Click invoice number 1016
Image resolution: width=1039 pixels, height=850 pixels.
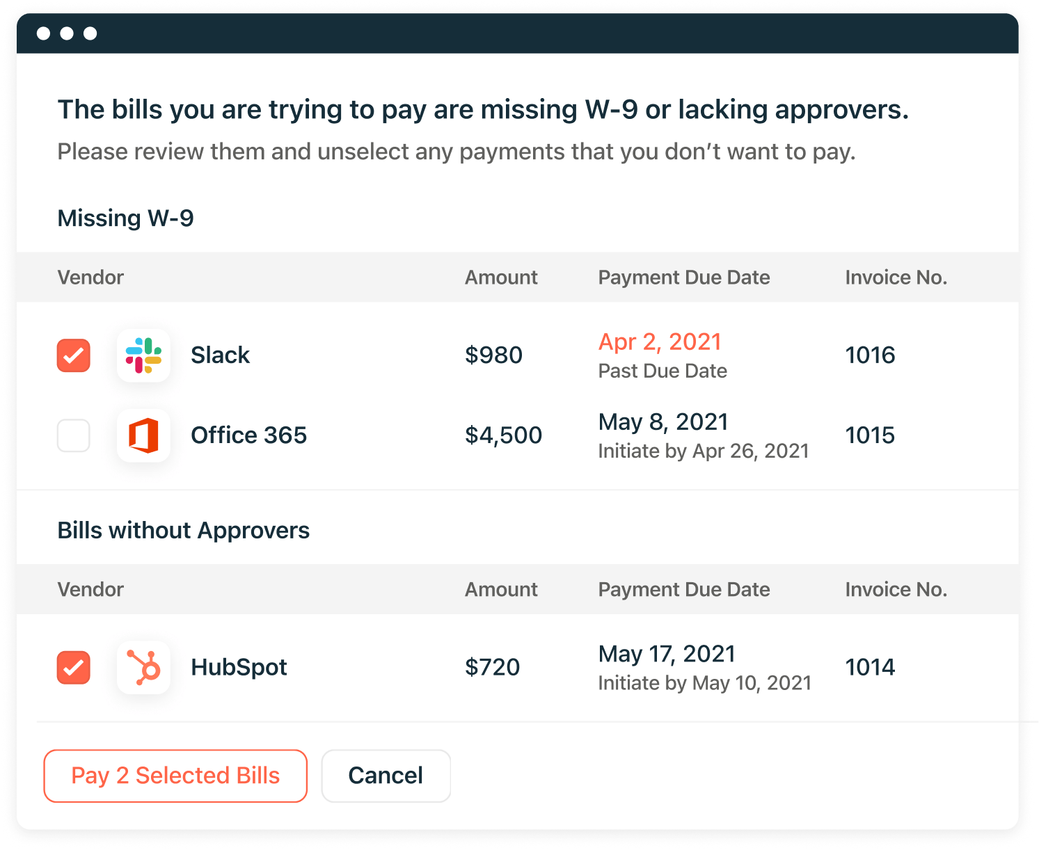click(x=870, y=355)
